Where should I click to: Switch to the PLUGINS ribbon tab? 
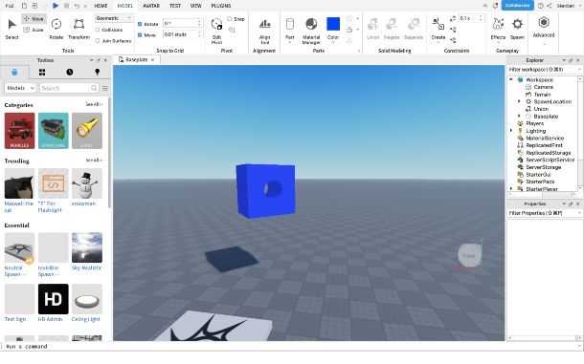point(221,6)
